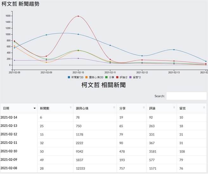Click red peak data point at 2021-02-10

tap(78, 16)
